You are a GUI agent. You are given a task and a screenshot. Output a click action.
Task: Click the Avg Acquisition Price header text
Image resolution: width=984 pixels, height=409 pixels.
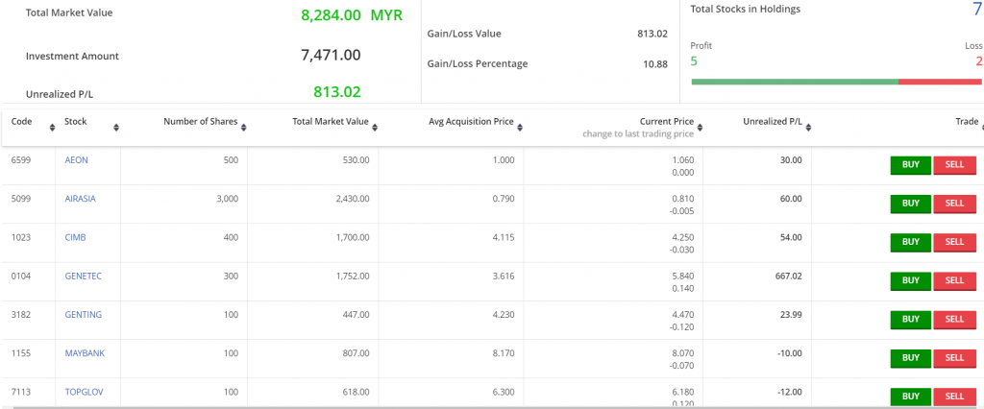[x=471, y=122]
